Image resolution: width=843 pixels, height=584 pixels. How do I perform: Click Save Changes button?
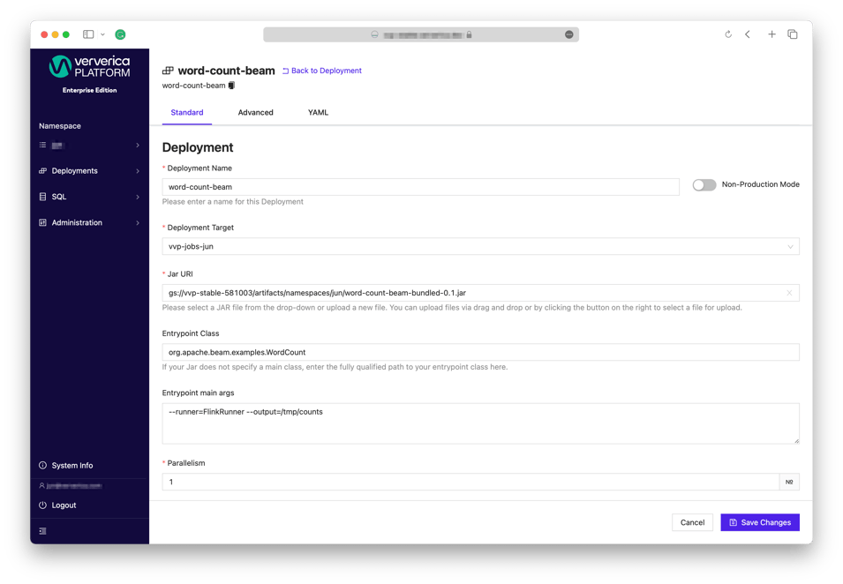tap(760, 522)
